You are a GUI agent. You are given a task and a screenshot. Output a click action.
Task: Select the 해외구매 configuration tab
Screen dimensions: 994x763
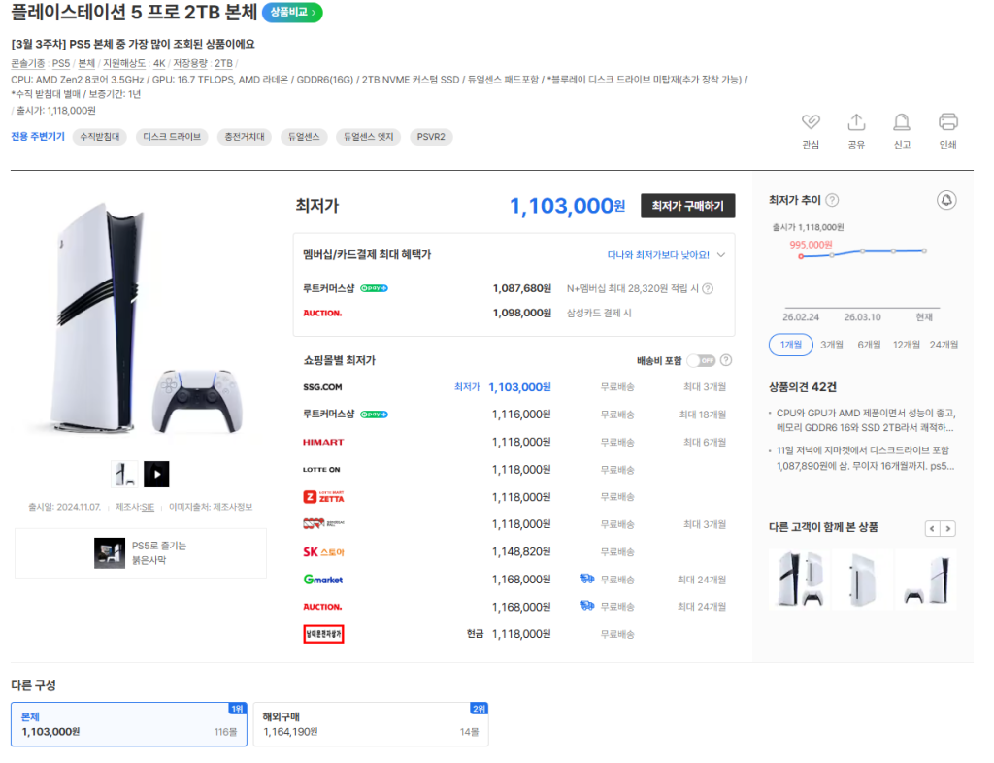[370, 724]
